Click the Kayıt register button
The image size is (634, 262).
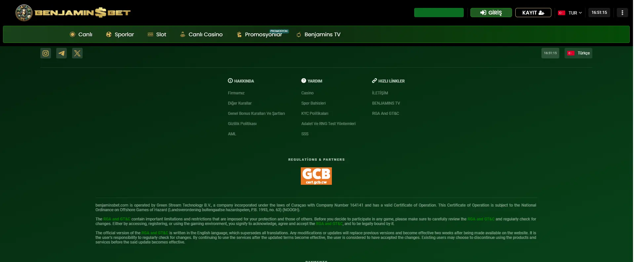click(533, 13)
